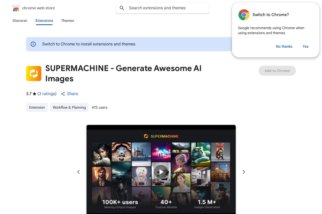Open the Extensions tab
Viewport: 322px width, 214px height.
pos(44,21)
